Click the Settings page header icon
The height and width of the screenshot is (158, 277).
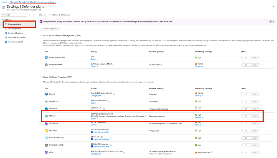[4, 7]
